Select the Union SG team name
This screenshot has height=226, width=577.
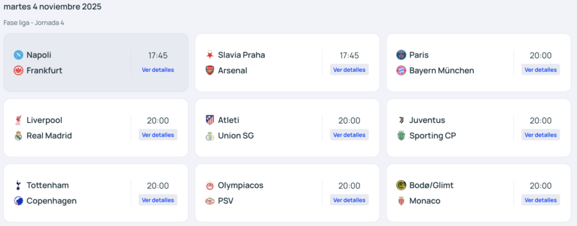236,136
